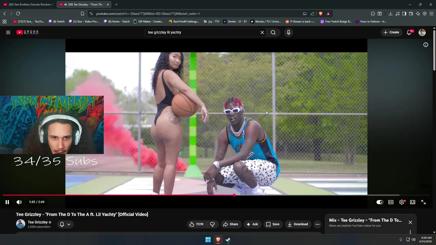The height and width of the screenshot is (245, 436).
Task: Pause the video
Action: point(7,202)
